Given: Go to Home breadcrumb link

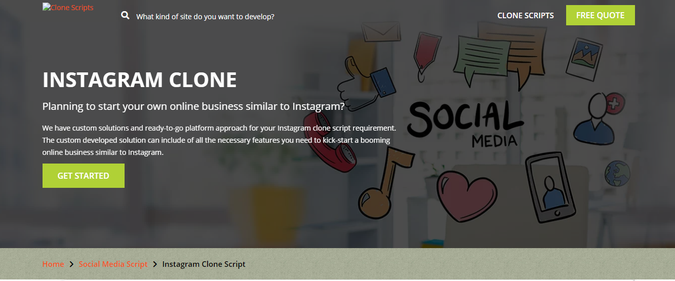Looking at the screenshot, I should tap(53, 264).
